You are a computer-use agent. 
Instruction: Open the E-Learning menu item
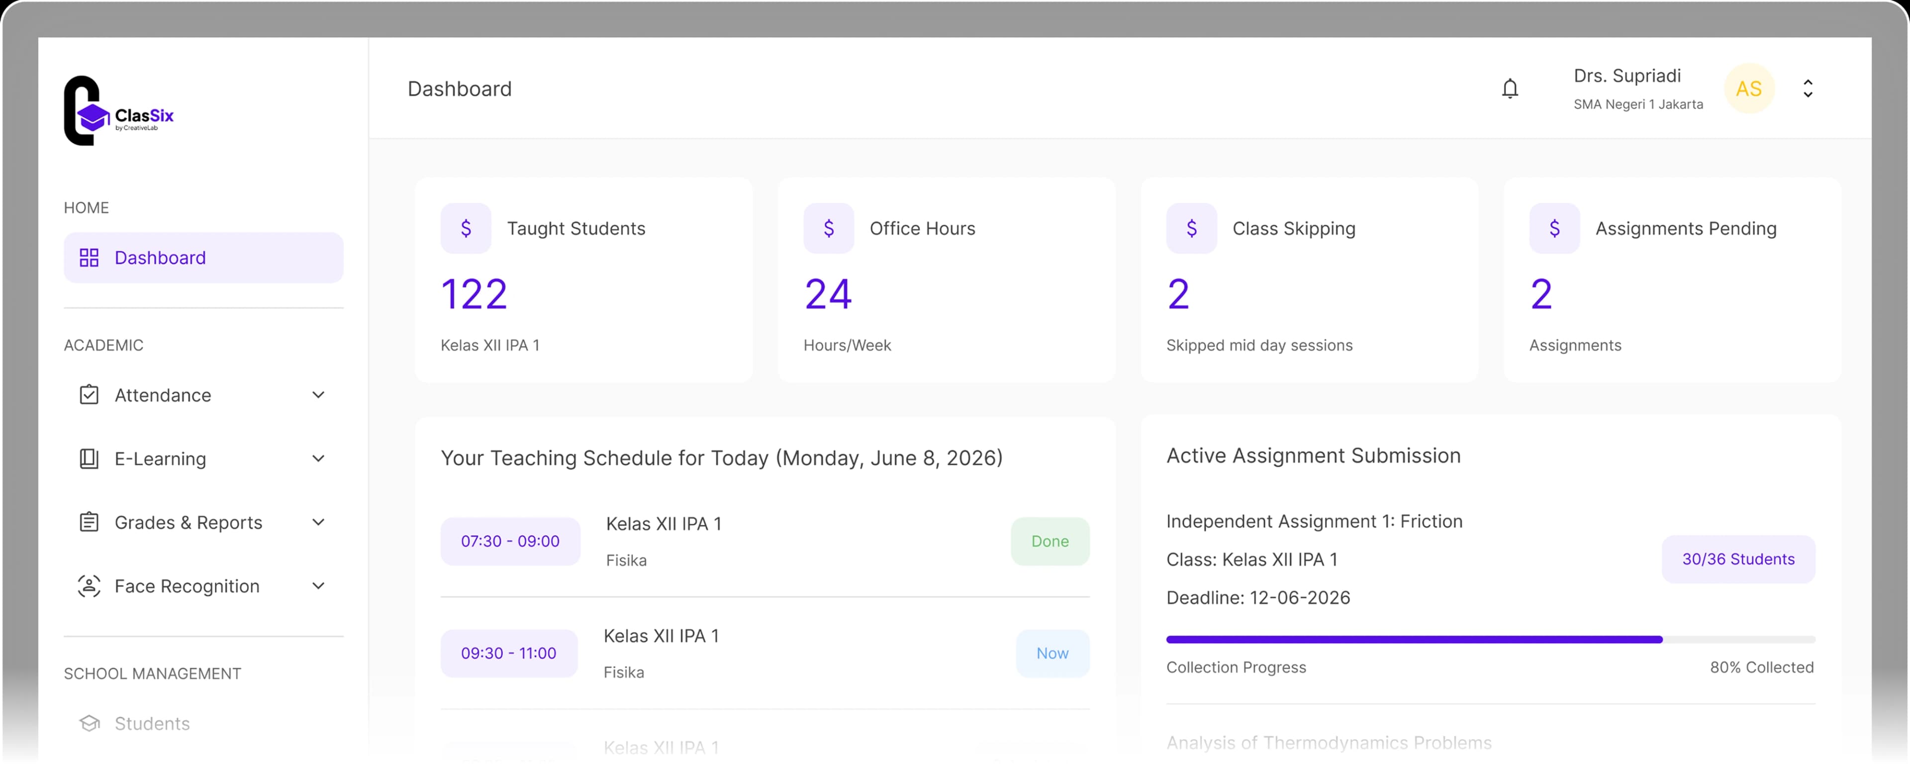tap(203, 459)
